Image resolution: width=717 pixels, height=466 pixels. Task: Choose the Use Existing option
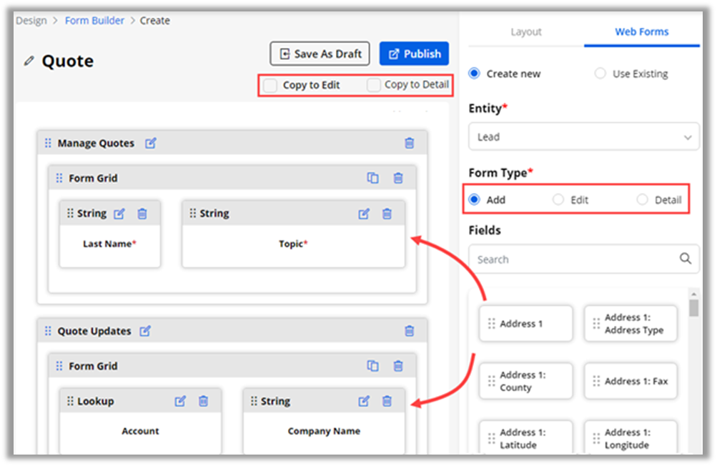[x=600, y=74]
